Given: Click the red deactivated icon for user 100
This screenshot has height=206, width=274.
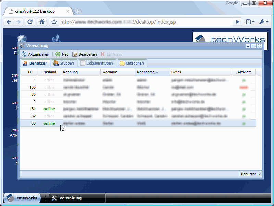Looking at the screenshot, I should click(x=244, y=88).
